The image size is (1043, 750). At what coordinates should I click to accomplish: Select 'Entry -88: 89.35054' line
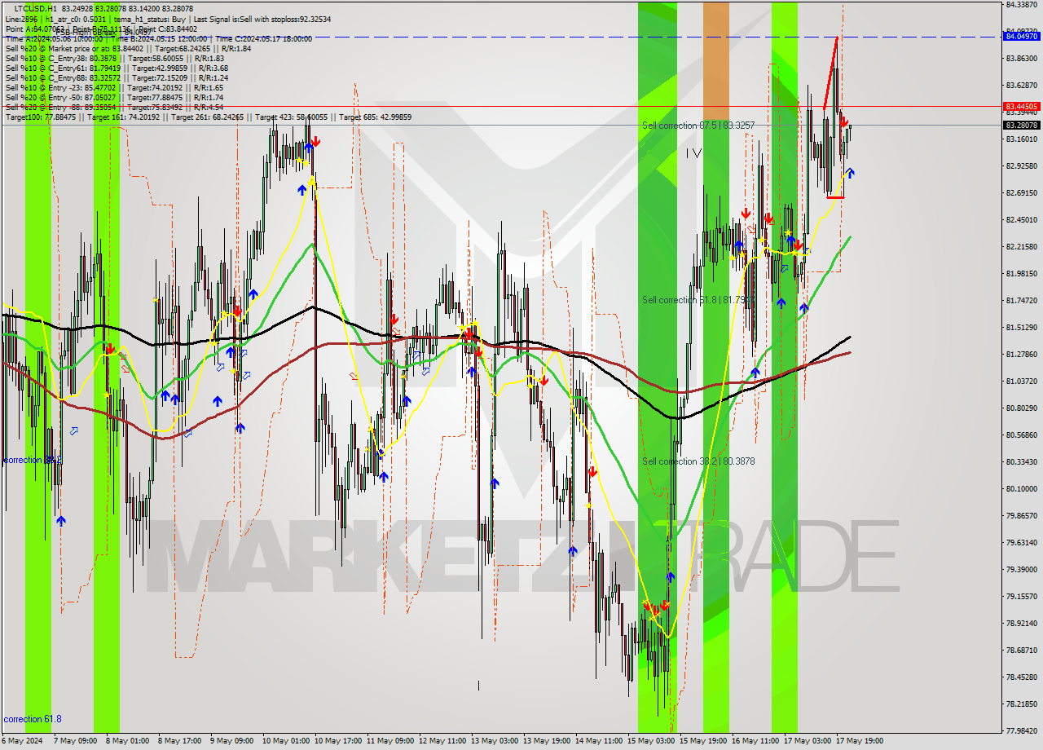coord(114,107)
